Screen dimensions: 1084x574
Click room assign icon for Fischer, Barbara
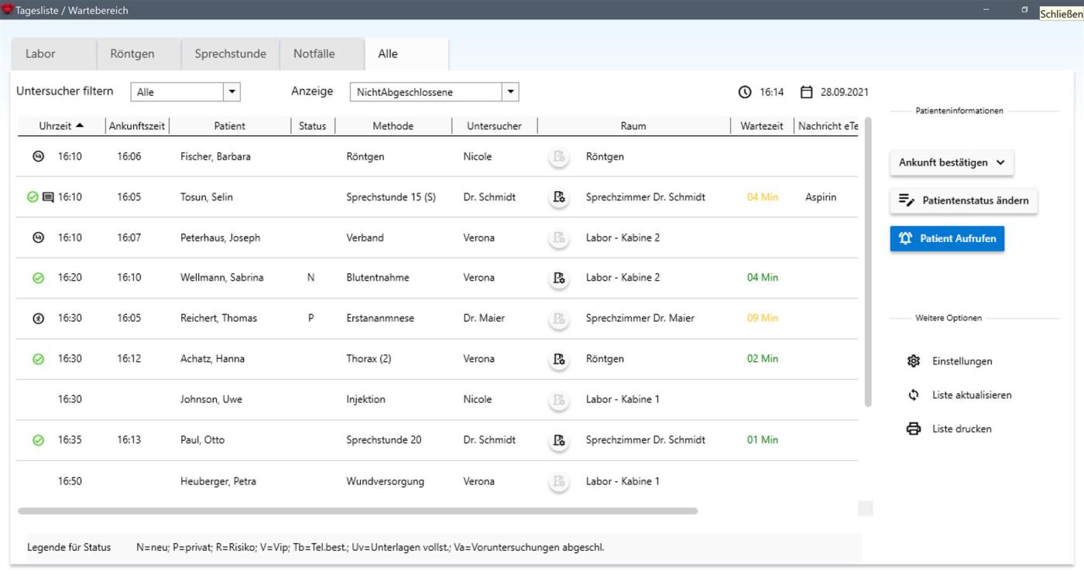(x=558, y=157)
